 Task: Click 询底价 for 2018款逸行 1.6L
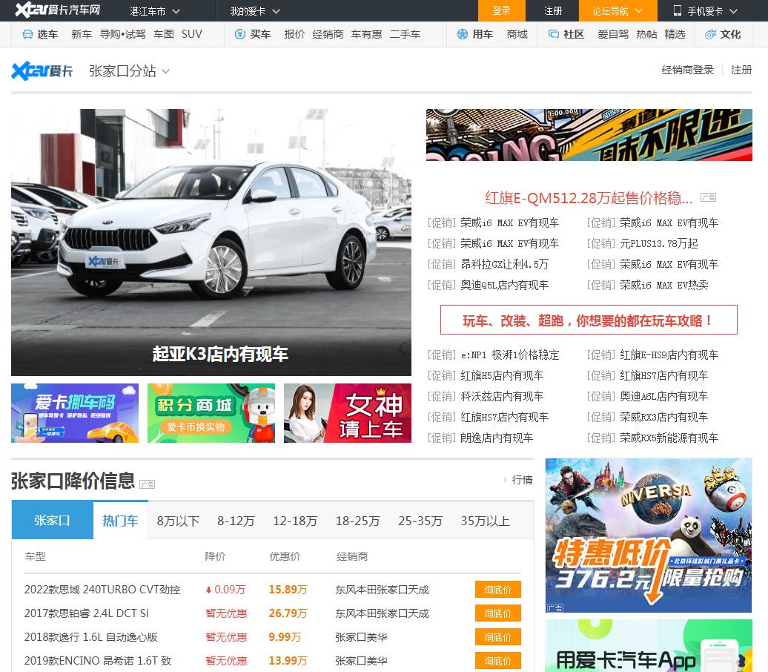coord(497,637)
